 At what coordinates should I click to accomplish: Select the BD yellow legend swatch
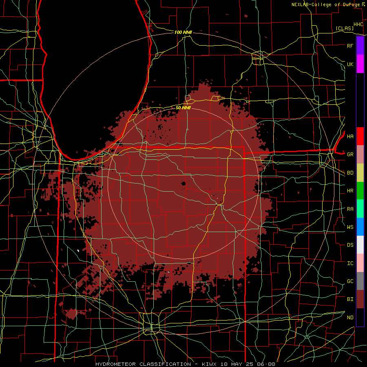click(360, 173)
